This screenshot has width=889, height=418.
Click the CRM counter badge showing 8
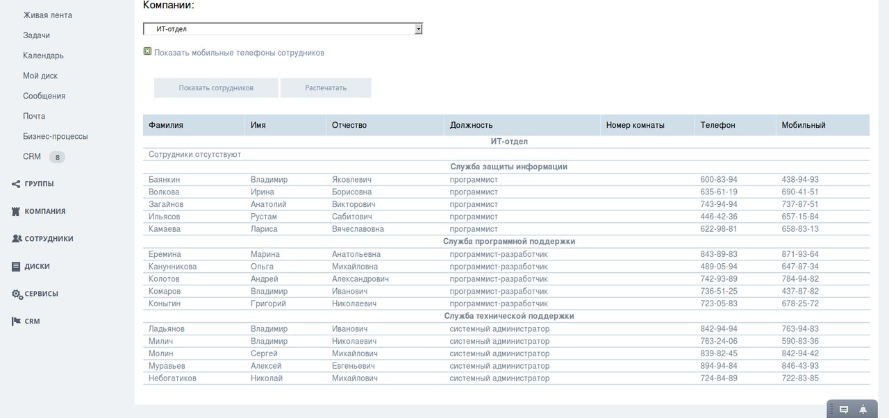tap(58, 157)
